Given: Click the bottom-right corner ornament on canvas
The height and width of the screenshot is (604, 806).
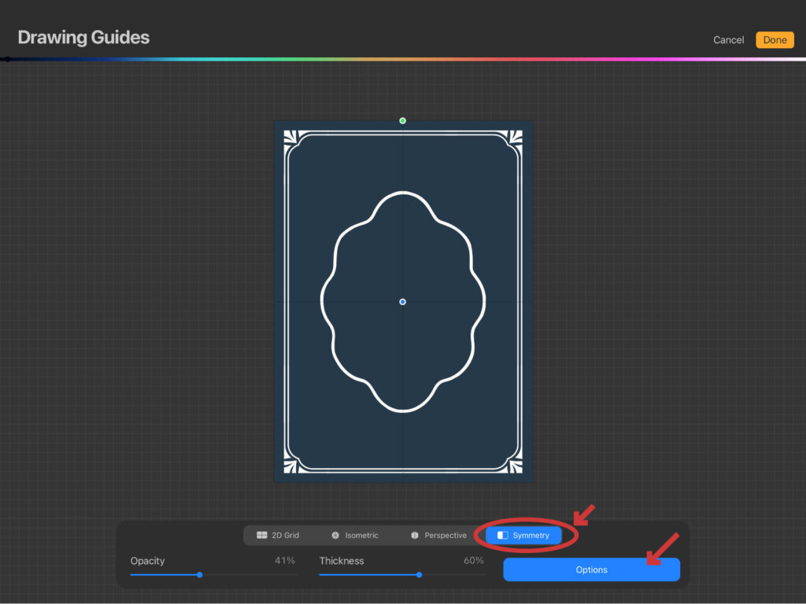Looking at the screenshot, I should tap(516, 466).
